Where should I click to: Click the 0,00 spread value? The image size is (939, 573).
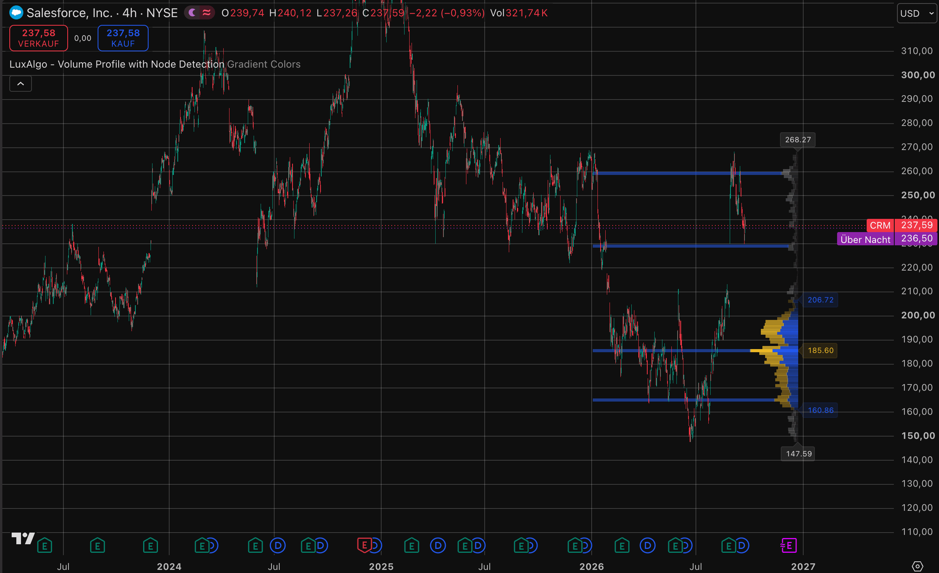click(x=83, y=38)
